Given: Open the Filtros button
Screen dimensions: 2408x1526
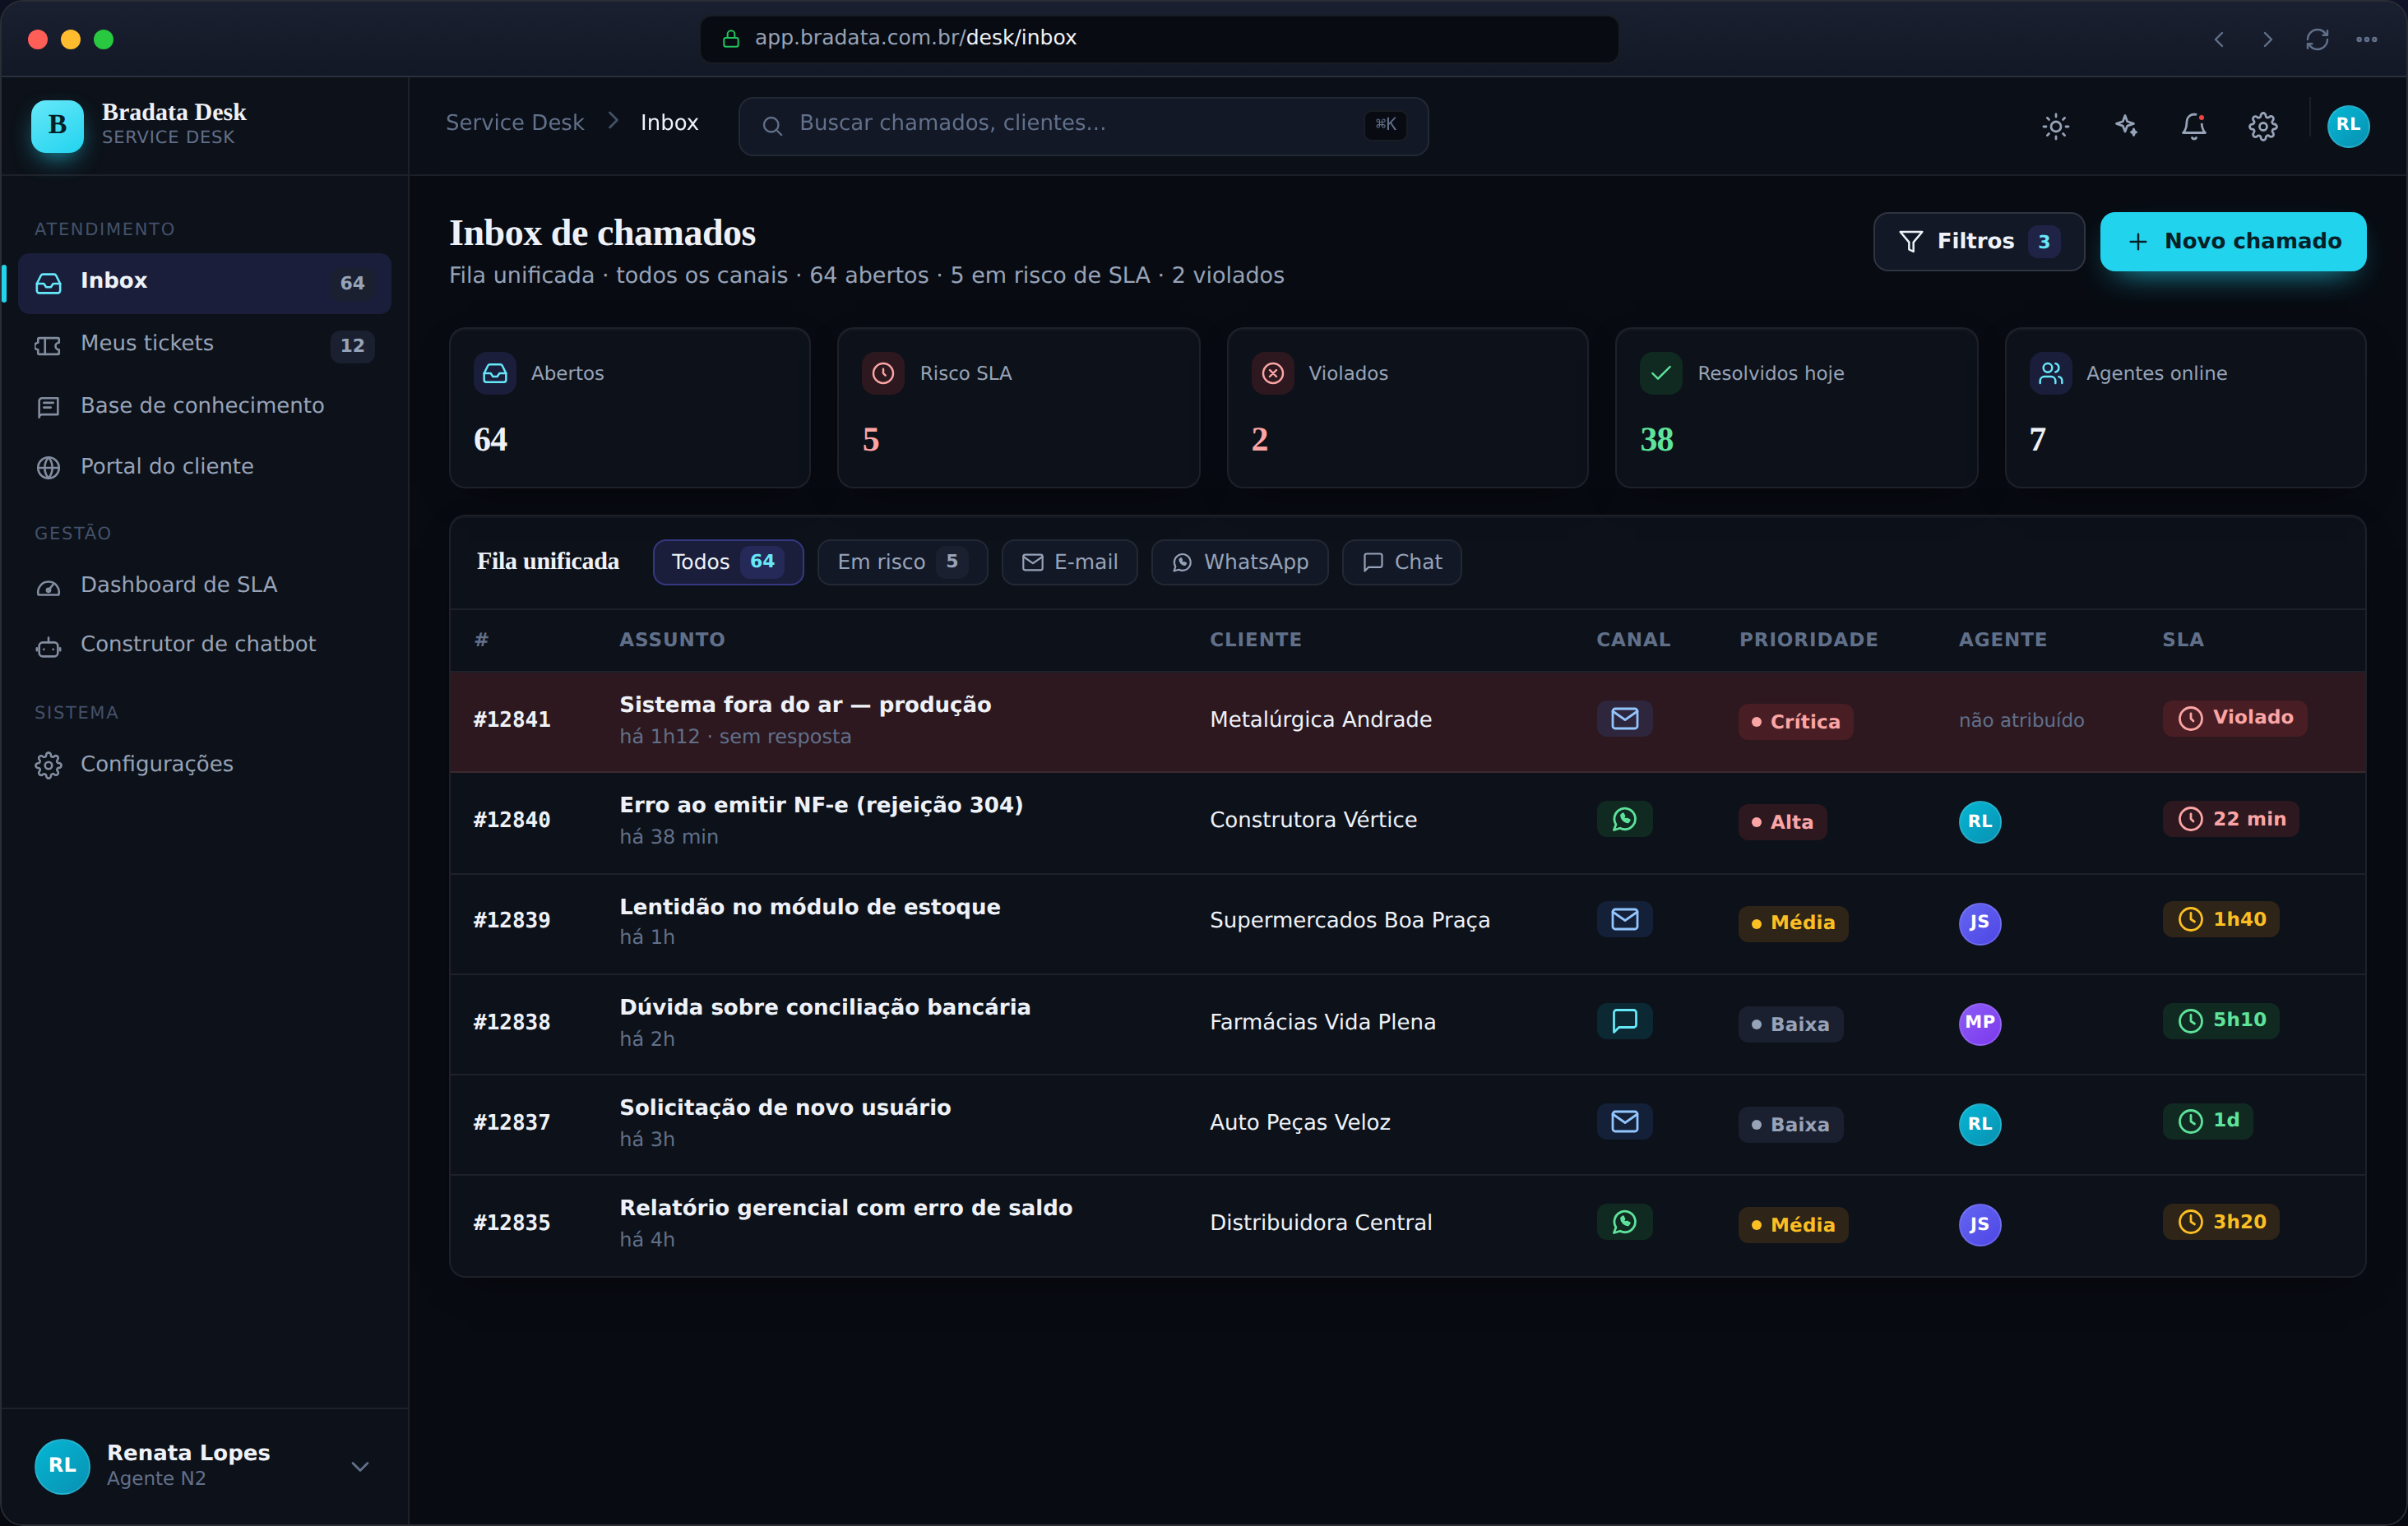Looking at the screenshot, I should 1978,241.
